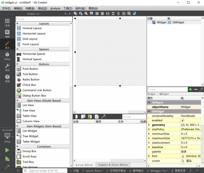
Task: Switch to Debug mode in sidebar
Action: click(x=7, y=56)
